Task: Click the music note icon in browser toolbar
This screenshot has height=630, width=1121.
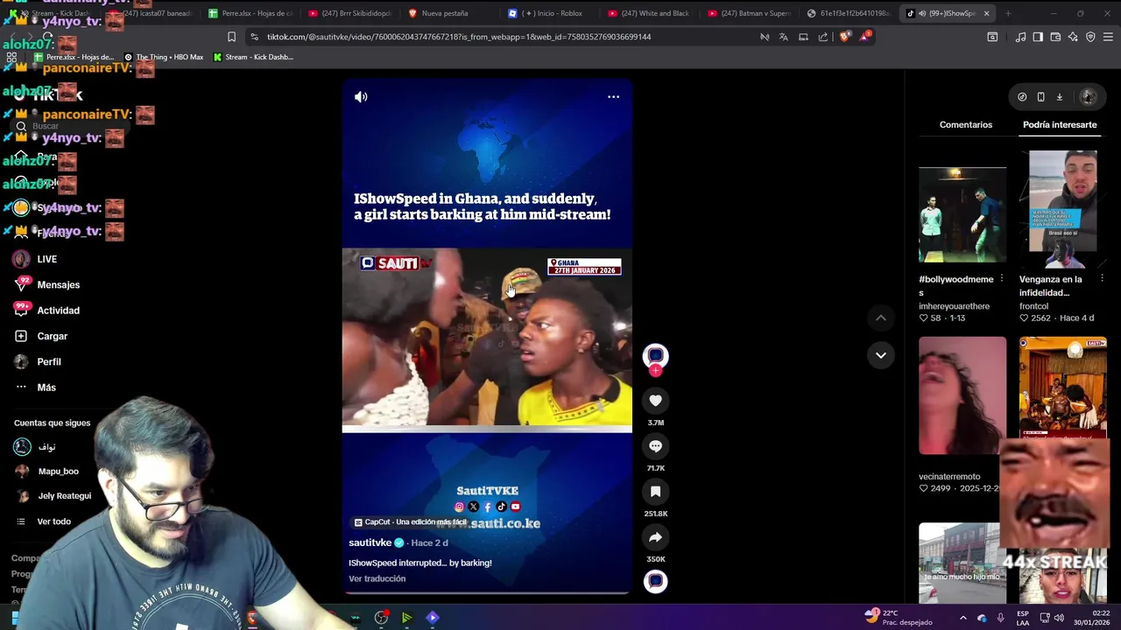Action: 1020,37
